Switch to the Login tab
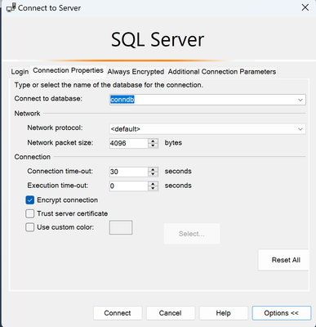The image size is (316, 327). point(20,72)
